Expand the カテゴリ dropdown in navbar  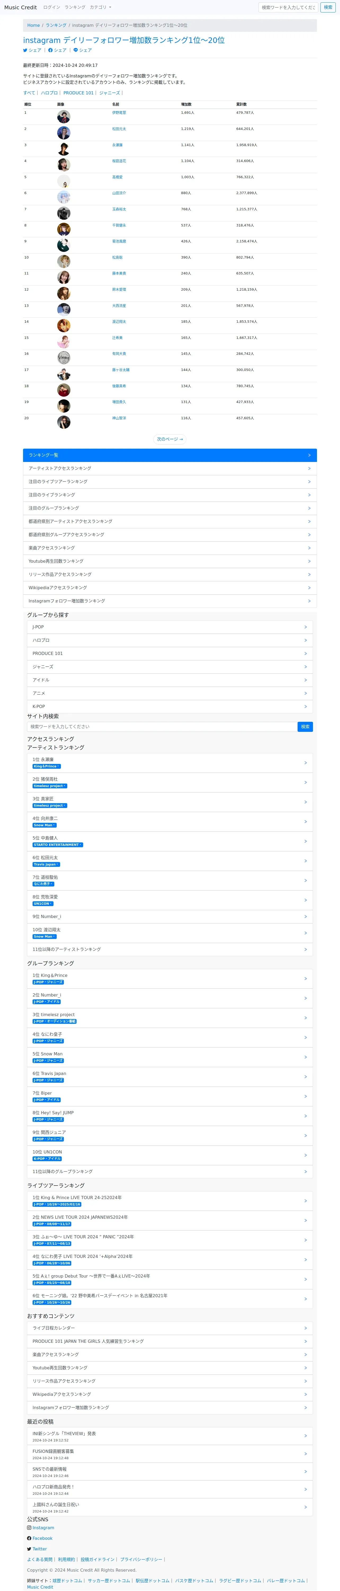tap(101, 7)
